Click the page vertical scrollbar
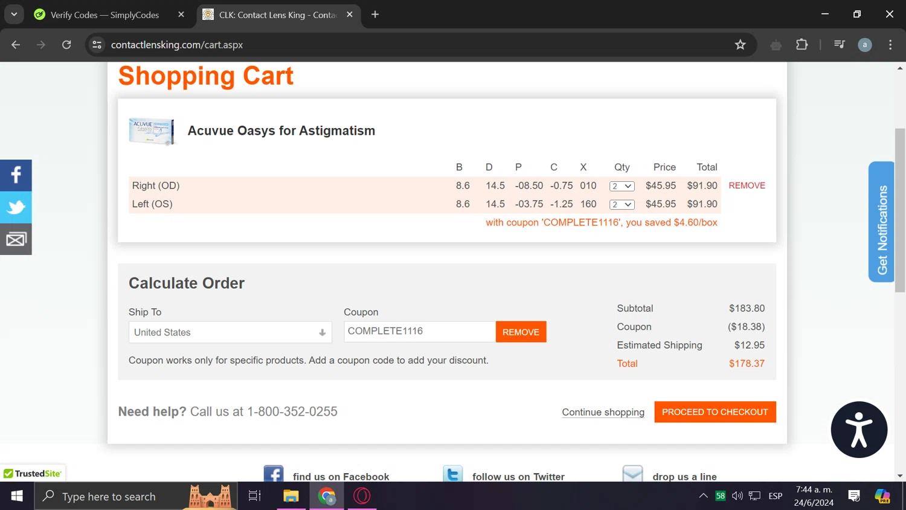This screenshot has height=510, width=906. pos(900,211)
